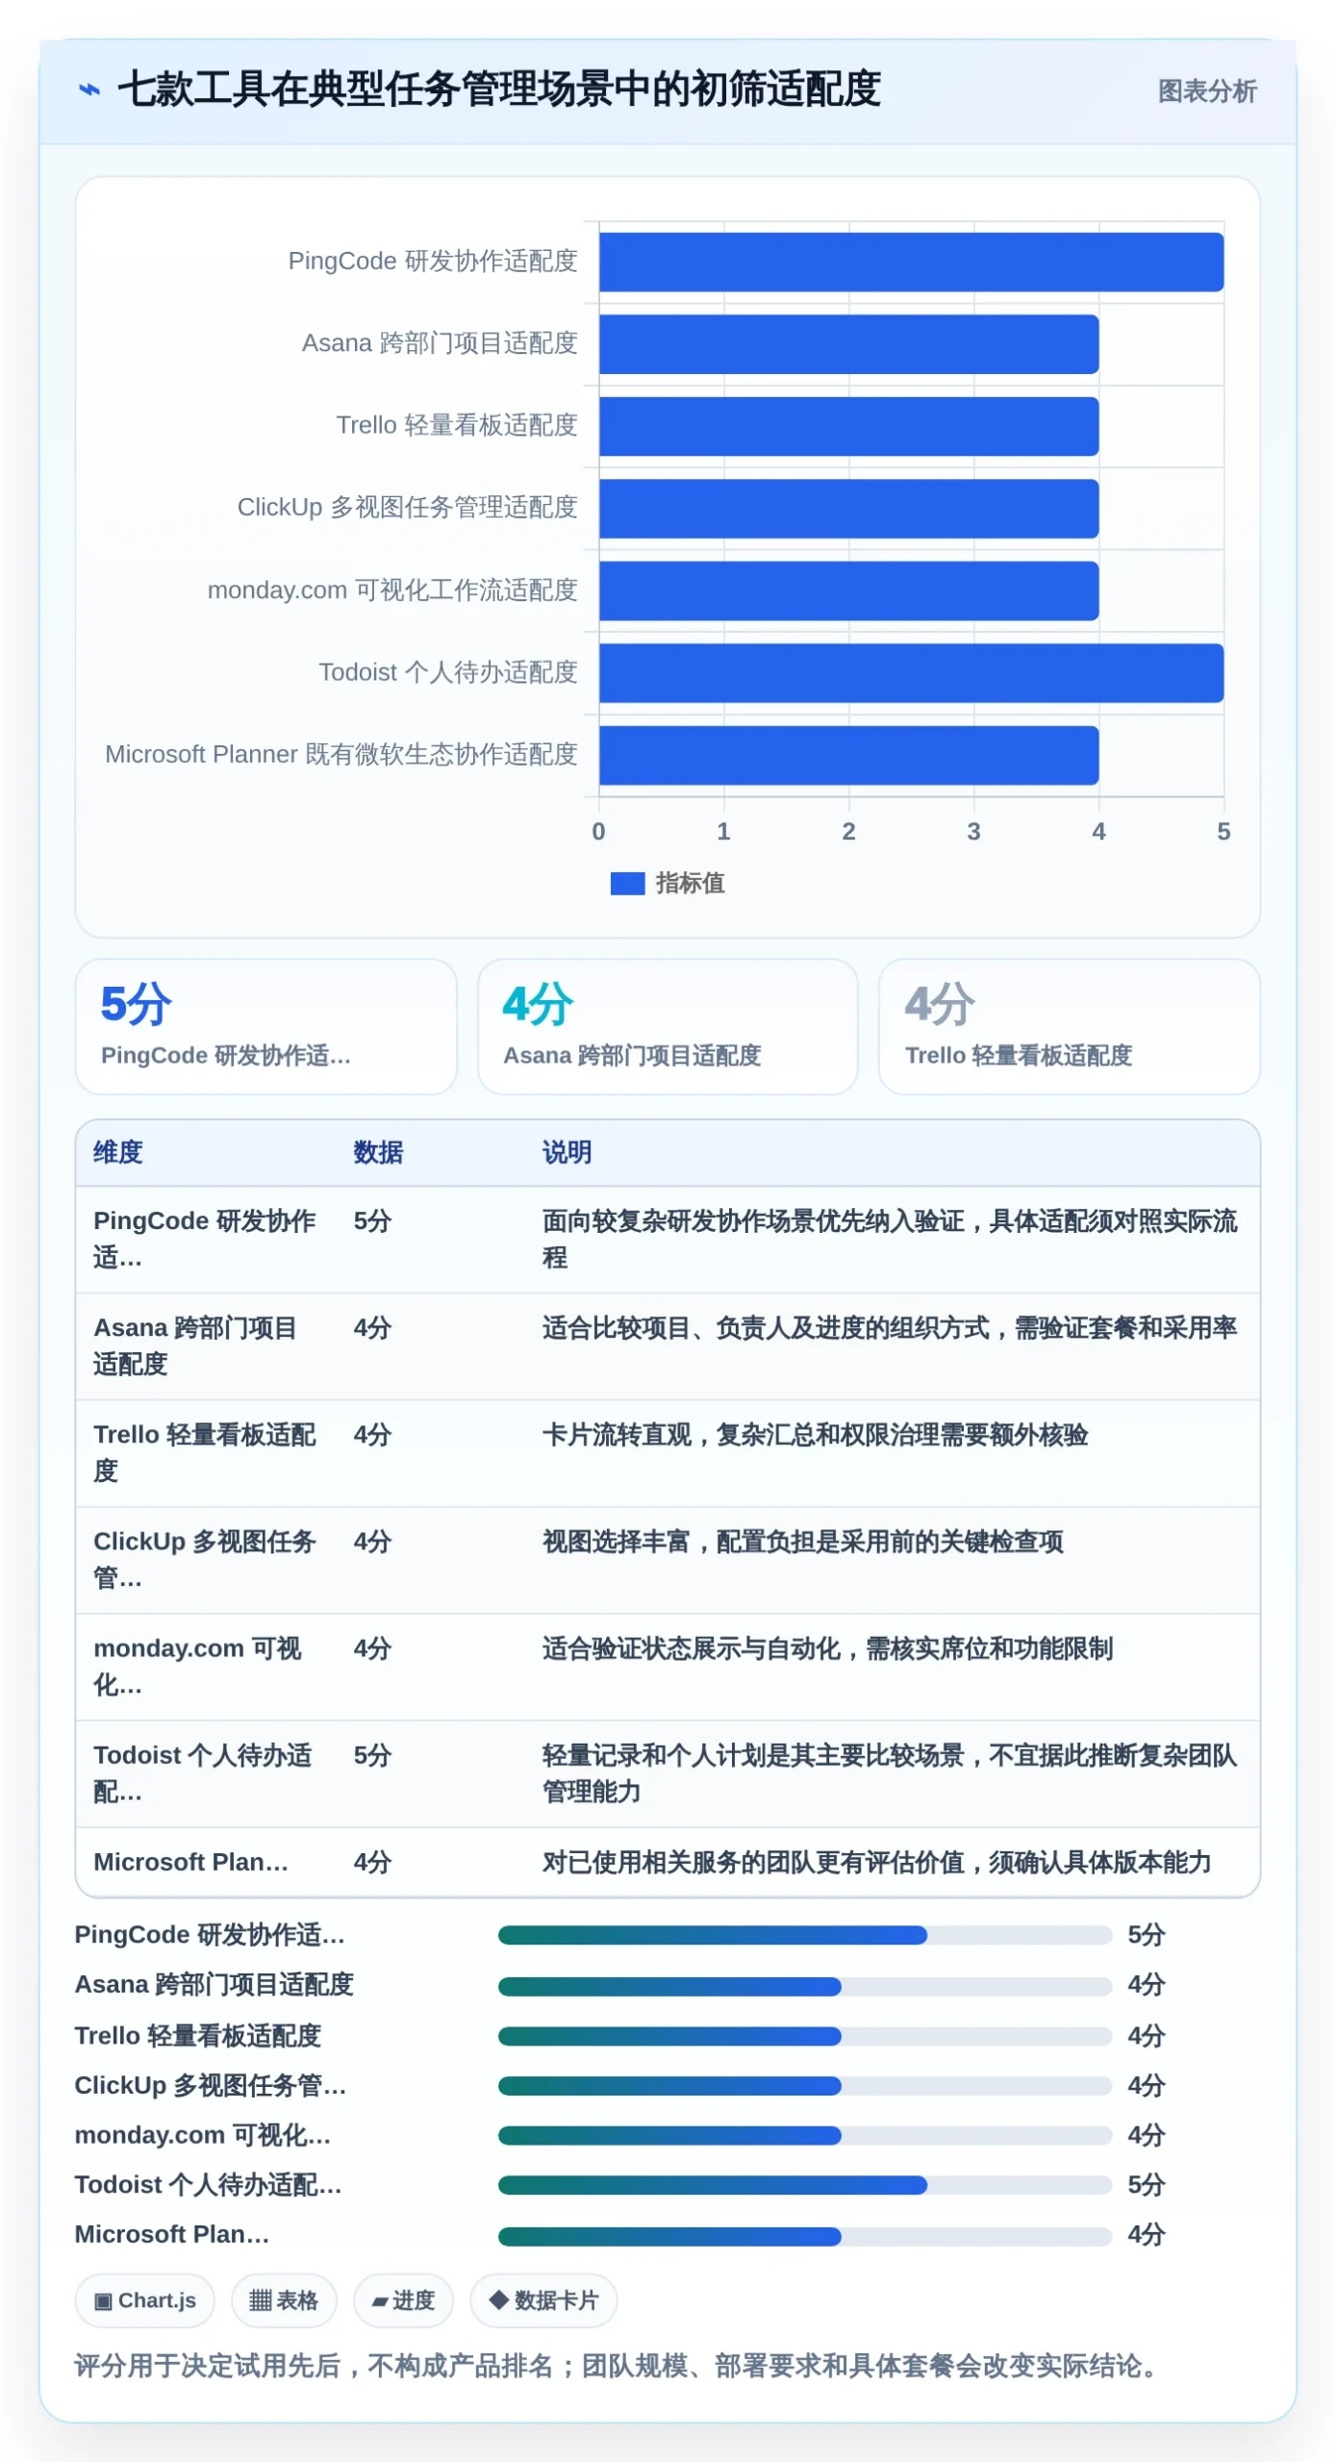Click the ClickUp 多视图任务 table cell
The width and height of the screenshot is (1336, 2462).
205,1559
